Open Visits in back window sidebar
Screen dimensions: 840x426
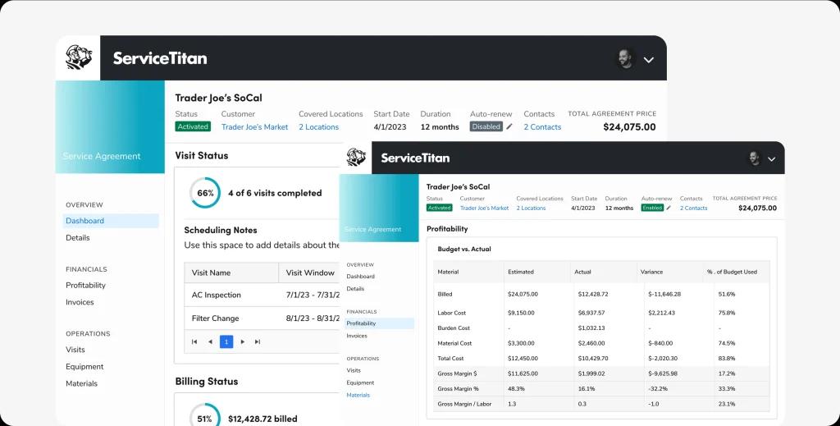tap(75, 350)
